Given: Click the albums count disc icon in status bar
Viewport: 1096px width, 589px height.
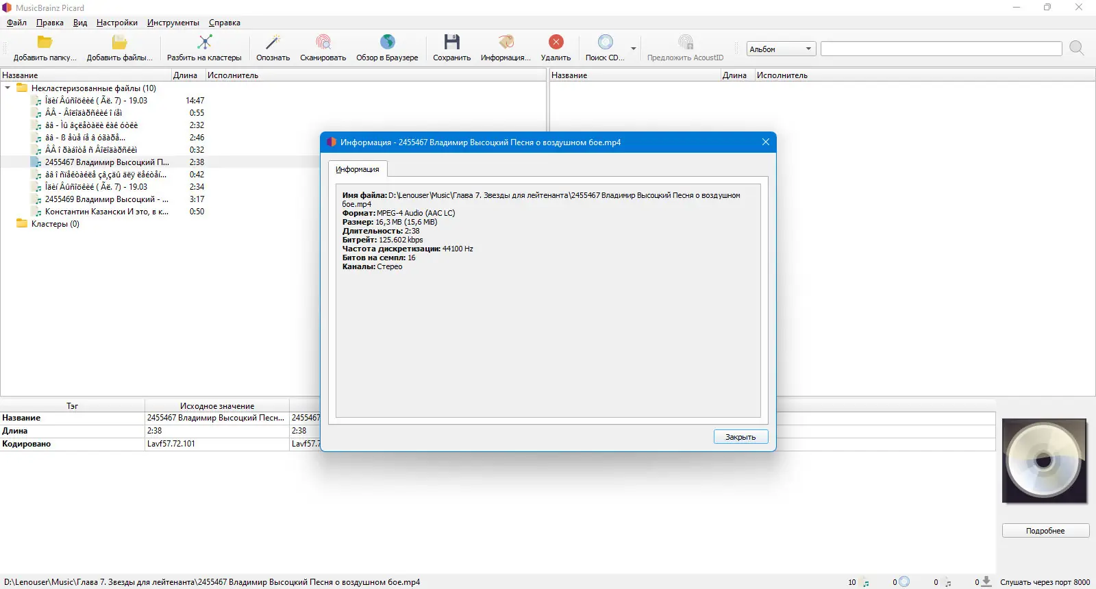Looking at the screenshot, I should pos(904,582).
